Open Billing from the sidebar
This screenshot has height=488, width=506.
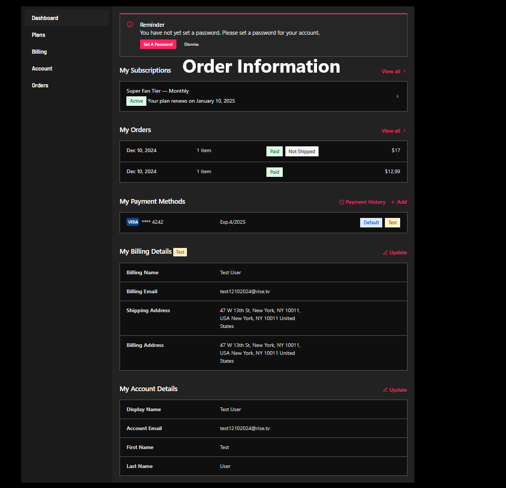click(x=39, y=52)
